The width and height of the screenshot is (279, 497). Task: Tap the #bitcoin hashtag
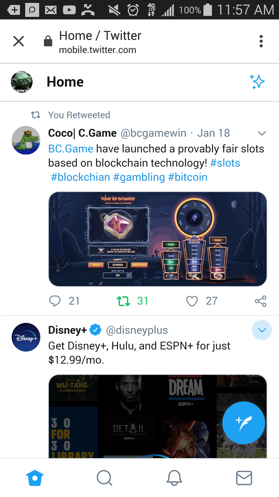tap(188, 177)
